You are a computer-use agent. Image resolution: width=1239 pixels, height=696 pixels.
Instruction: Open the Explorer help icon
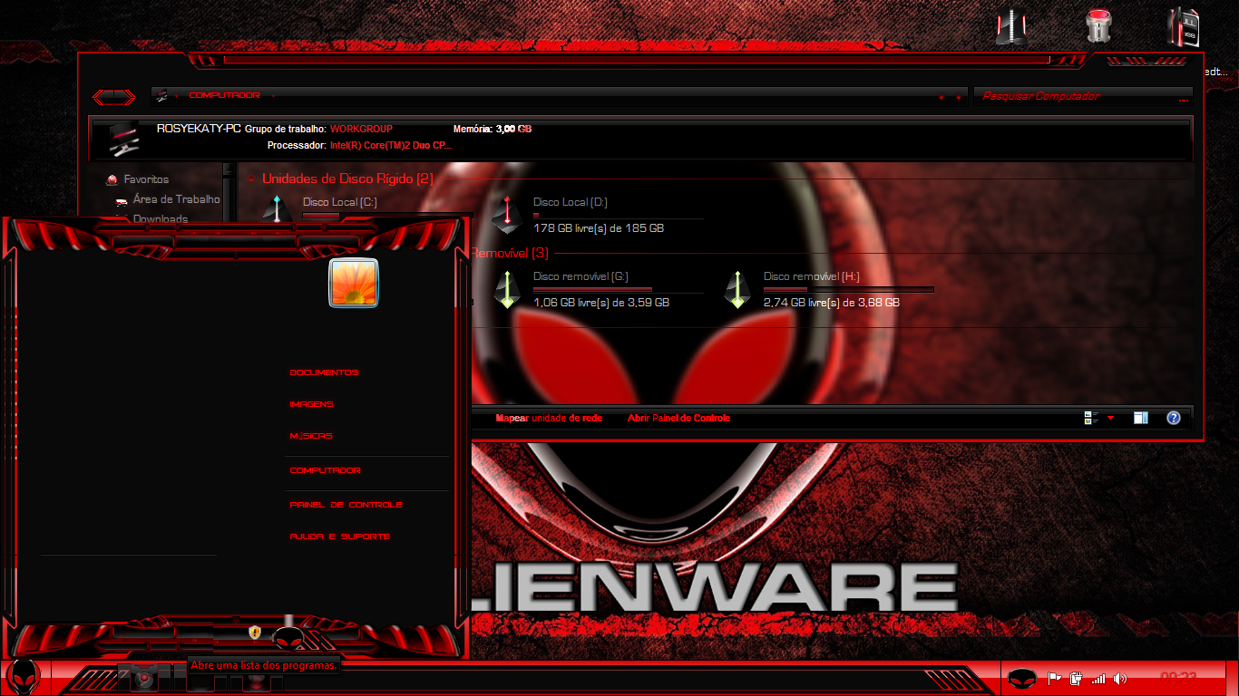click(x=1174, y=418)
